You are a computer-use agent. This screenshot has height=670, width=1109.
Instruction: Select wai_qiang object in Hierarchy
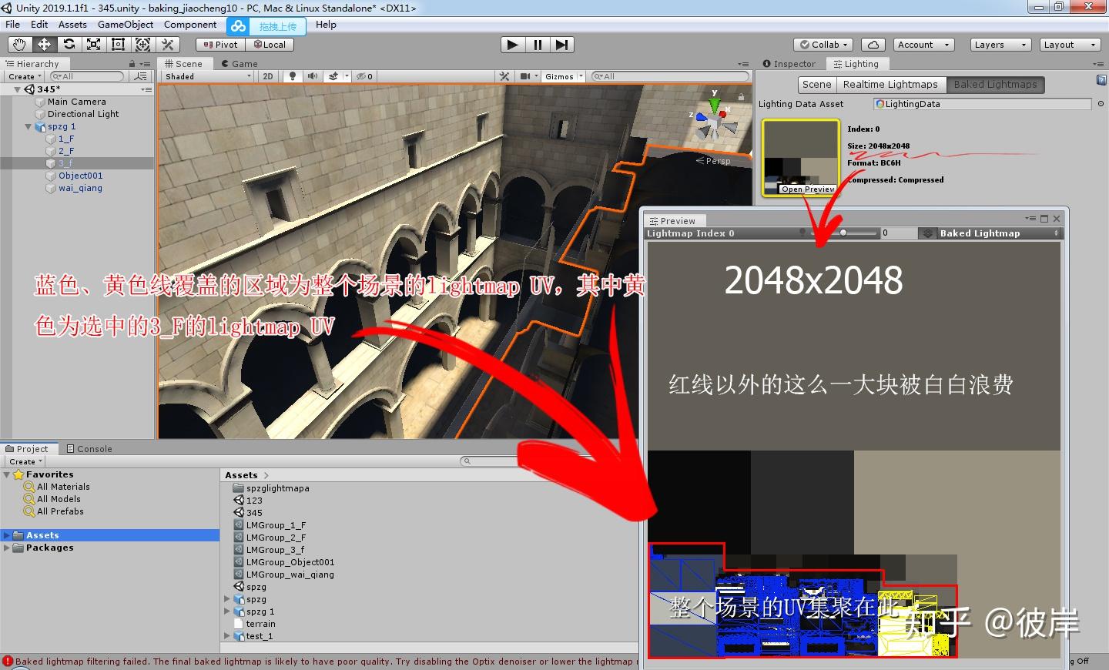pyautogui.click(x=80, y=188)
